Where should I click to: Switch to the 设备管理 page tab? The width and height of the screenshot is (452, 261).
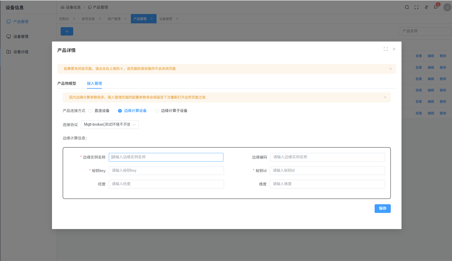tap(166, 19)
